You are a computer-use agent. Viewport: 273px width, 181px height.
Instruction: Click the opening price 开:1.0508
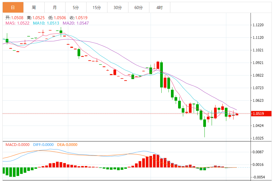point(14,18)
